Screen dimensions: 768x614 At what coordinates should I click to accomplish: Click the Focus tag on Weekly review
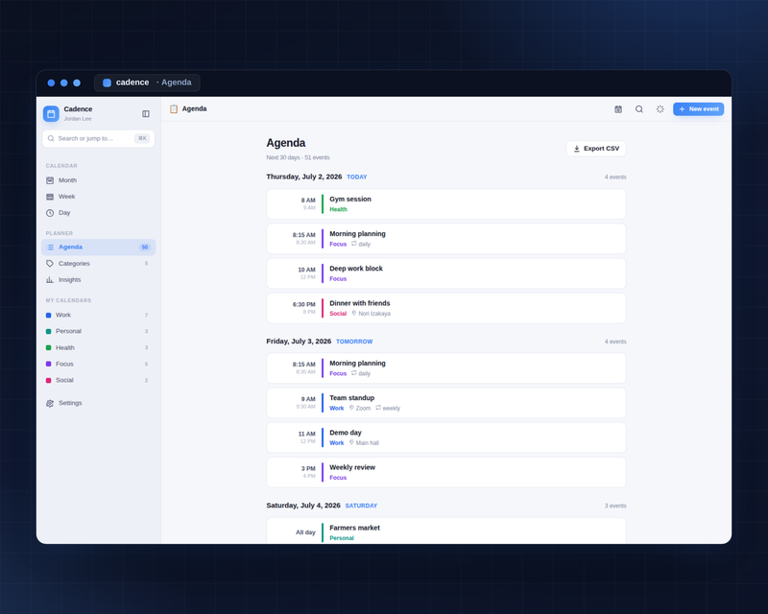338,478
